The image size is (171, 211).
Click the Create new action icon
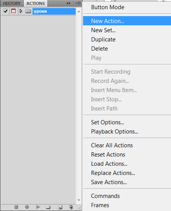60,207
